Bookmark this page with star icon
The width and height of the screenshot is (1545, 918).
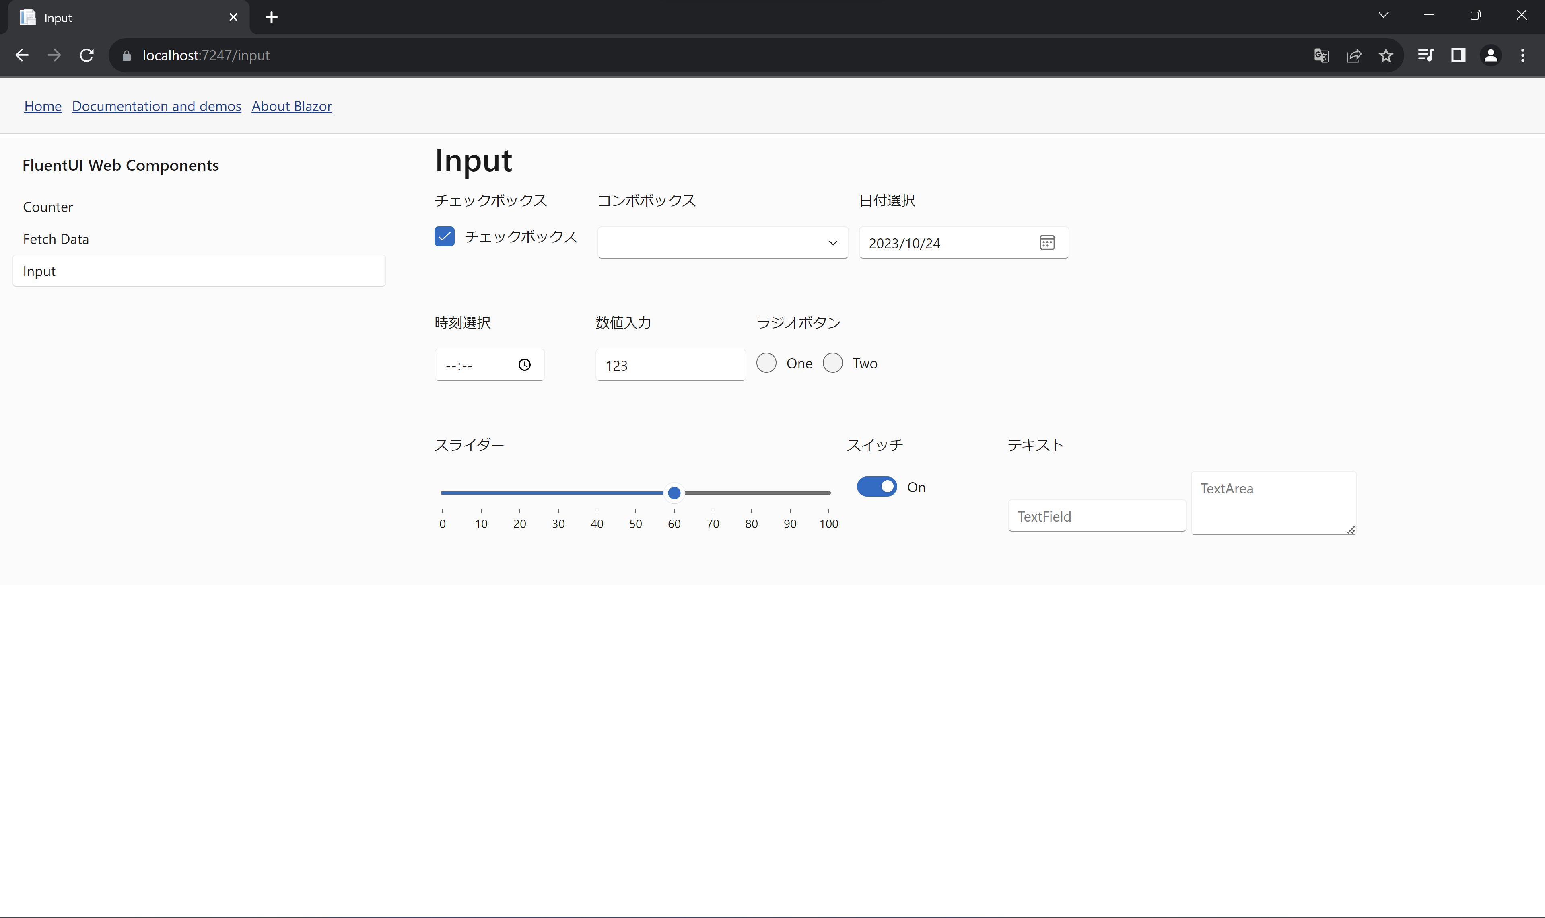coord(1386,55)
